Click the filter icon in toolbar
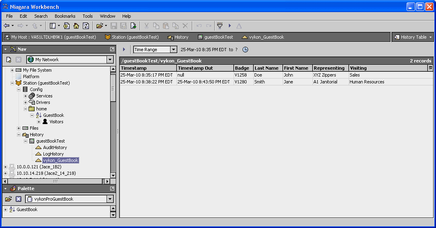 [220, 26]
